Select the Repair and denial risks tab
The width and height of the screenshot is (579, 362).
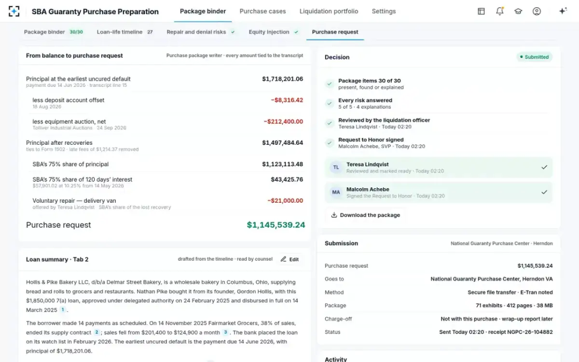[201, 32]
